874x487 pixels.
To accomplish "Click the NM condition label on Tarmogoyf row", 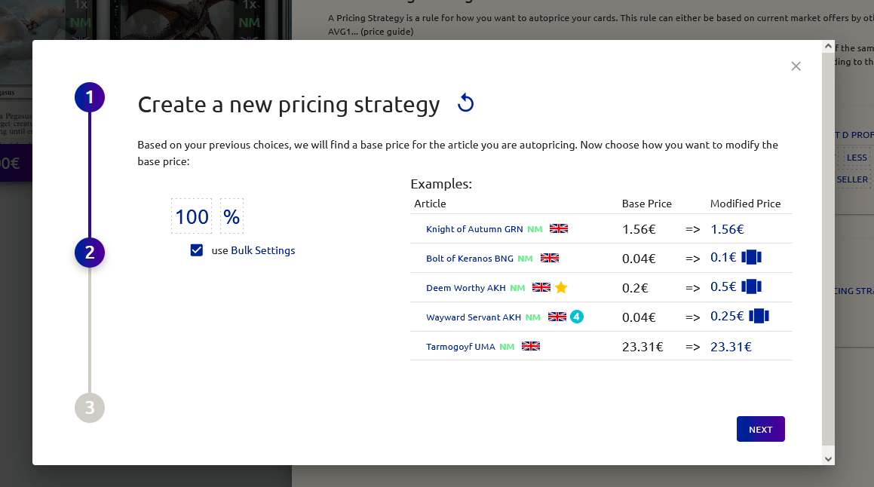I will (507, 347).
